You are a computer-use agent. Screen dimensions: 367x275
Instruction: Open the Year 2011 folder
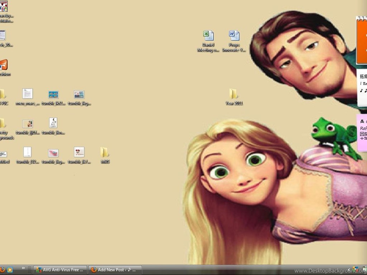234,97
